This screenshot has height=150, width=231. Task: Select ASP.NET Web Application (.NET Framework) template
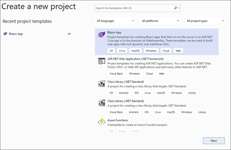(135, 59)
